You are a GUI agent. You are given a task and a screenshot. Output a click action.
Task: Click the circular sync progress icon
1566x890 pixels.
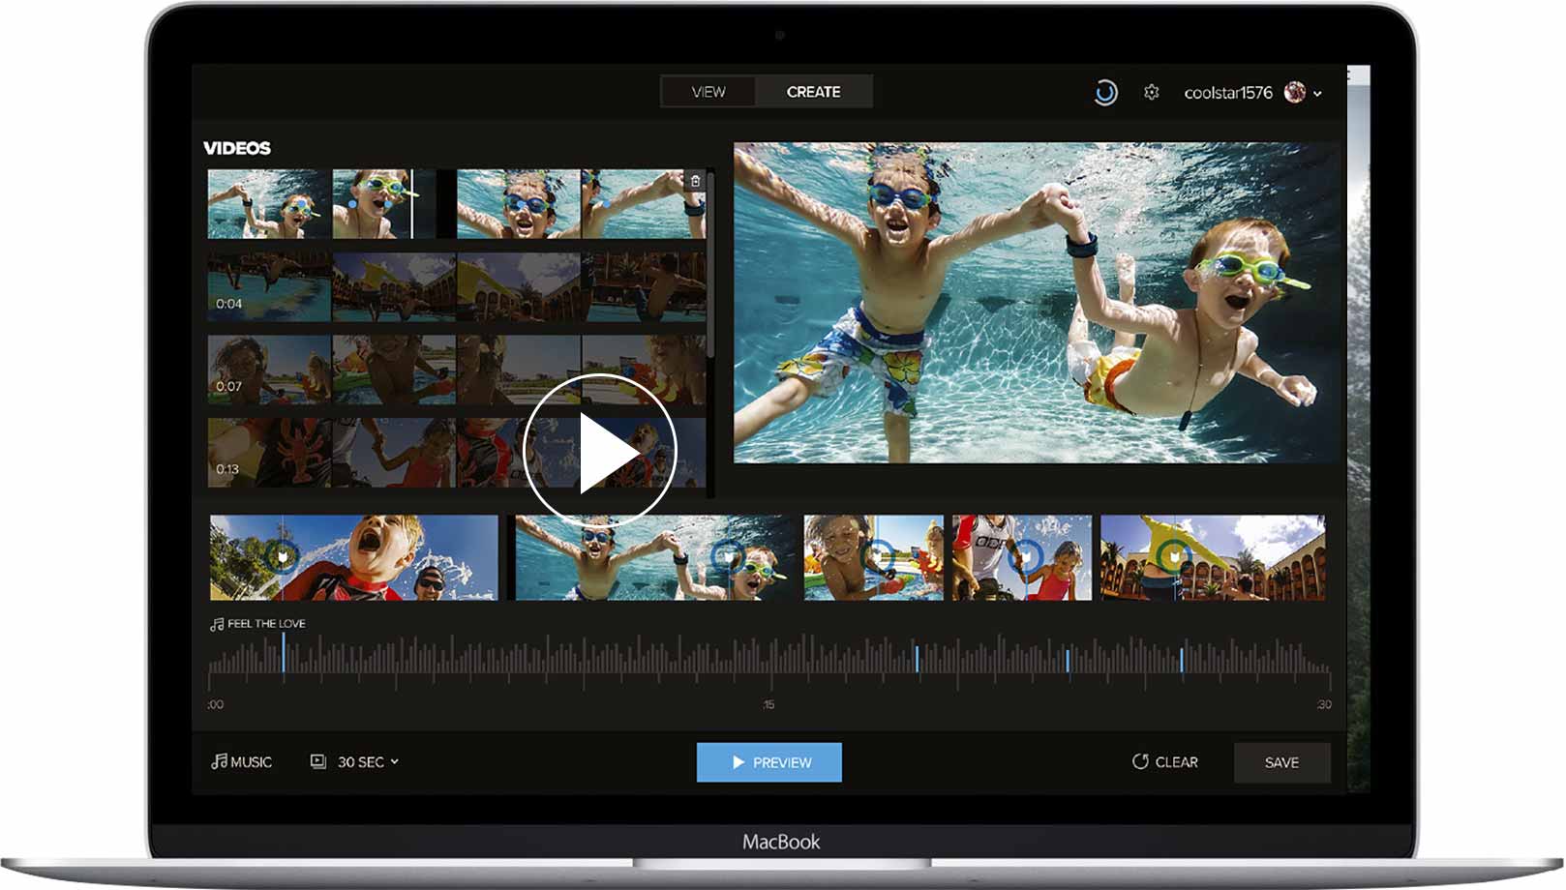click(x=1105, y=93)
